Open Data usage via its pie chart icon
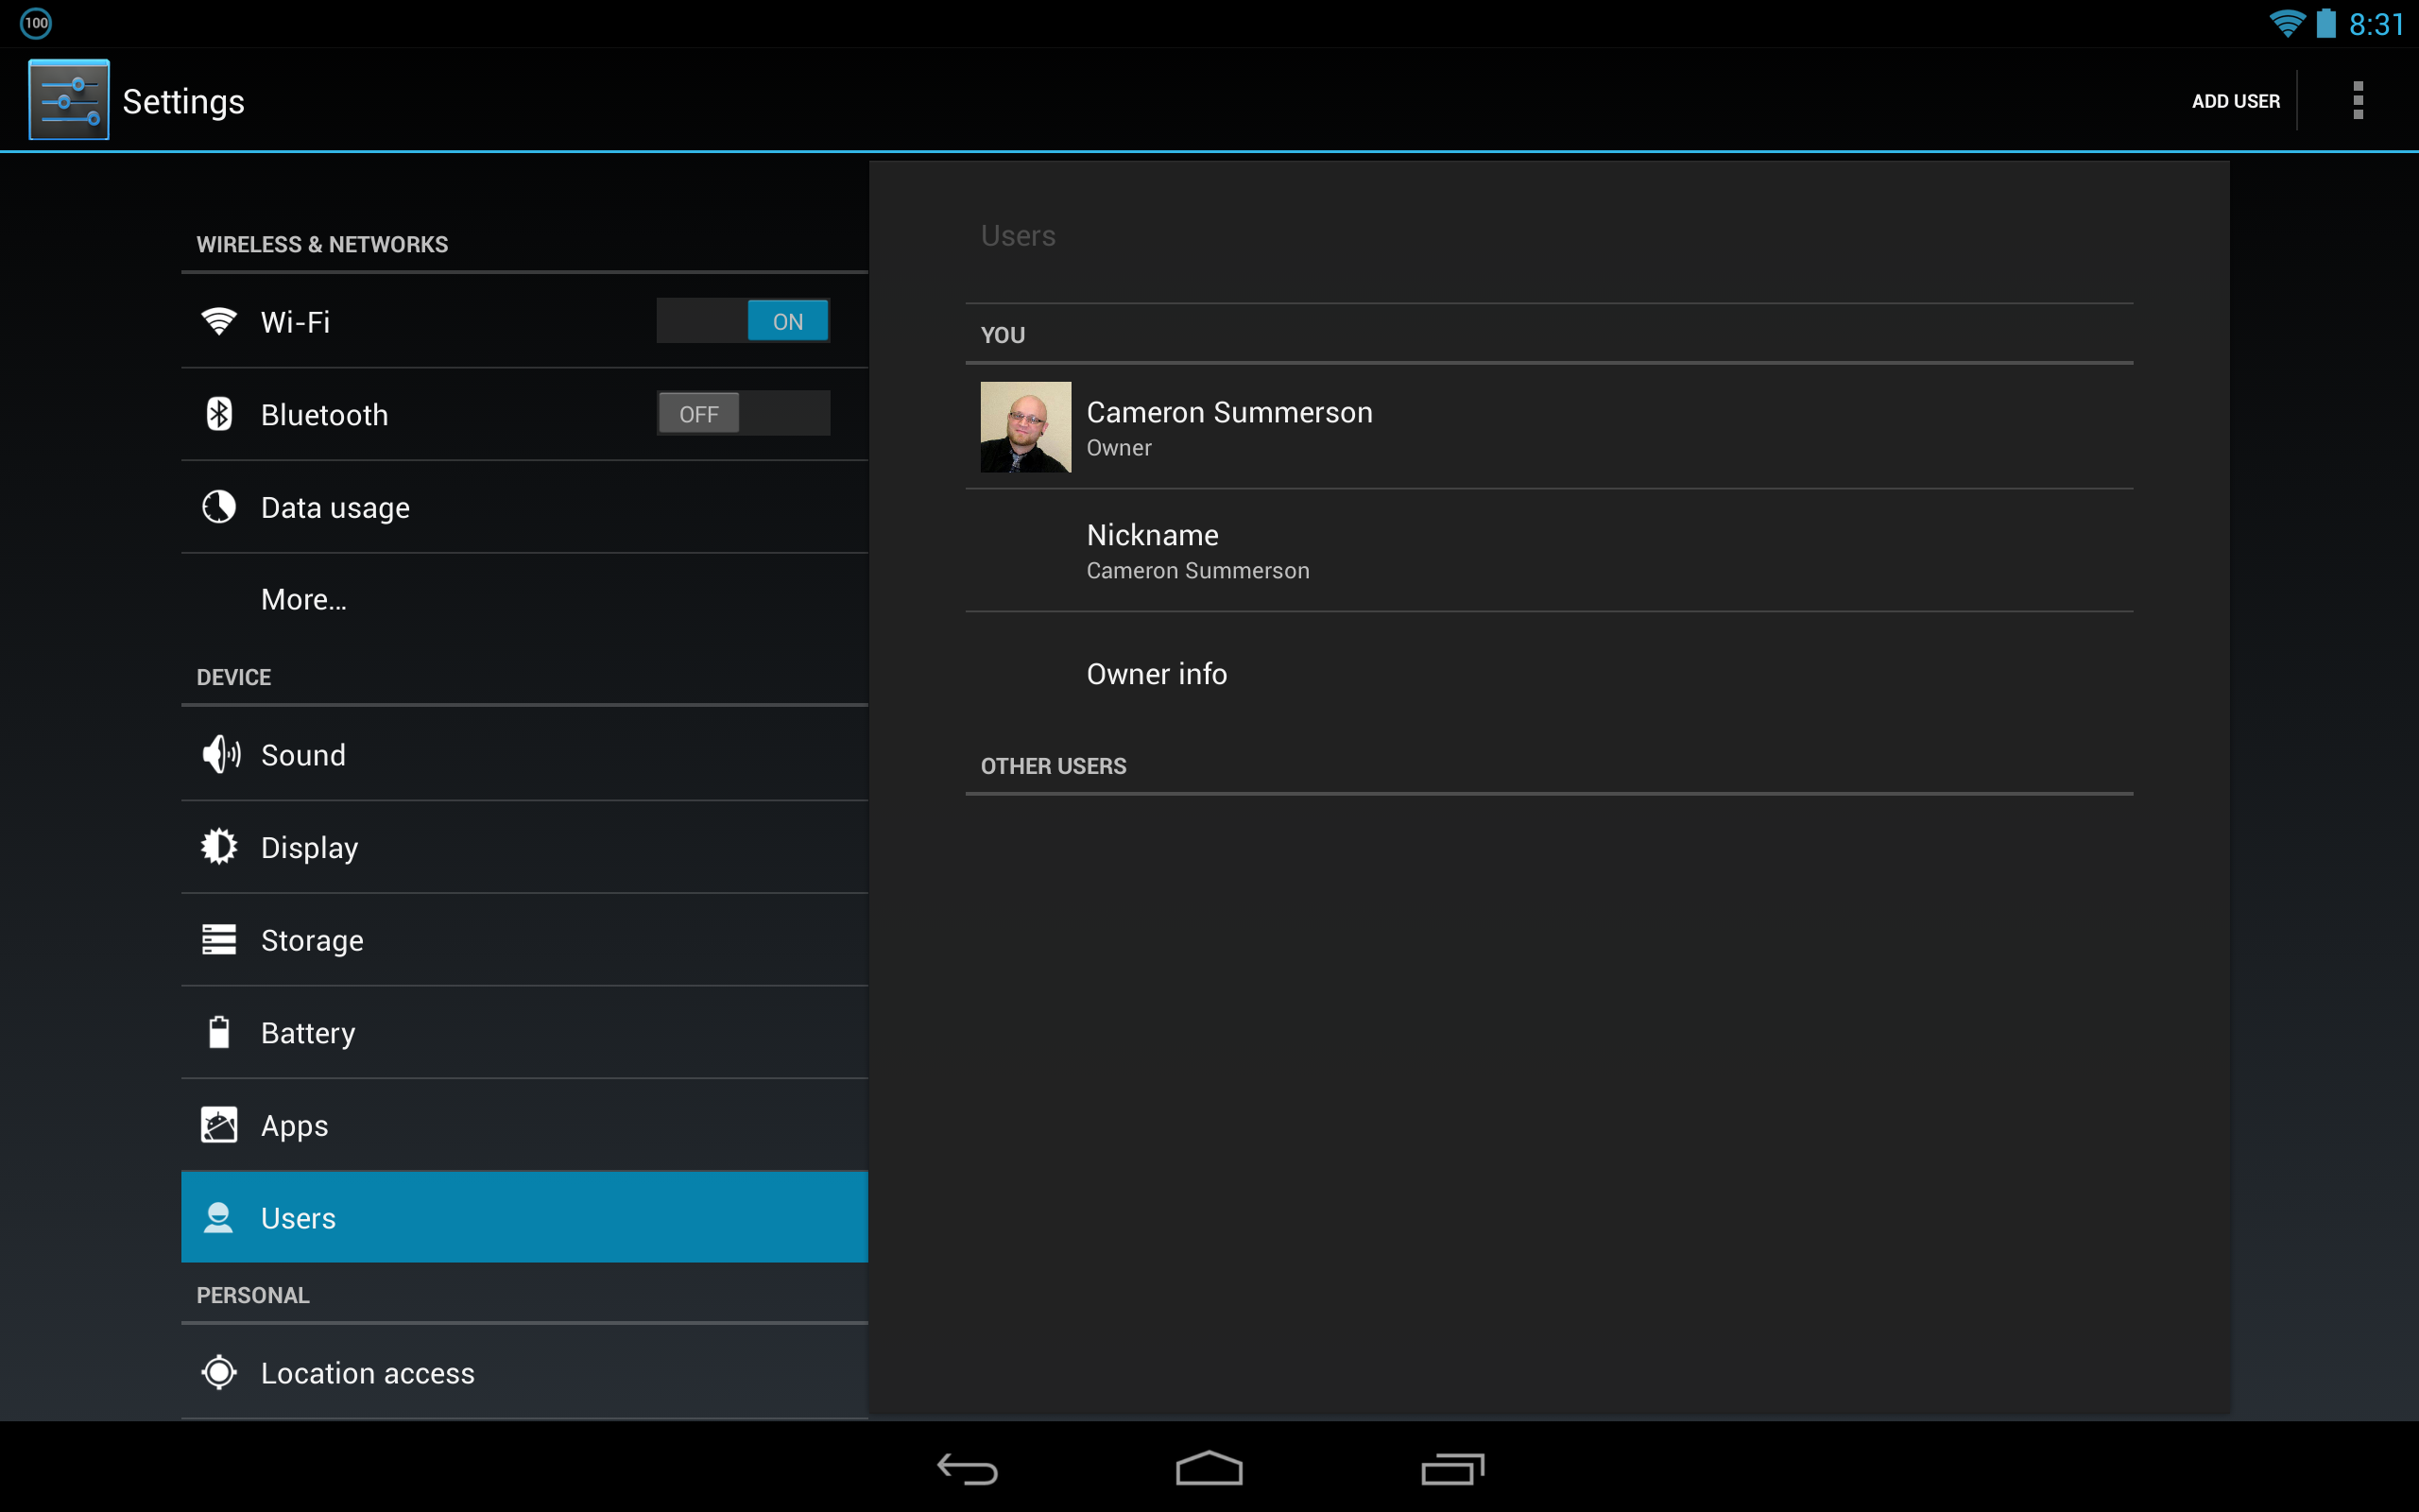Screen dimensions: 2419x1512 (219, 506)
